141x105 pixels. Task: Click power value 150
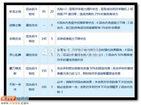coord(44,71)
